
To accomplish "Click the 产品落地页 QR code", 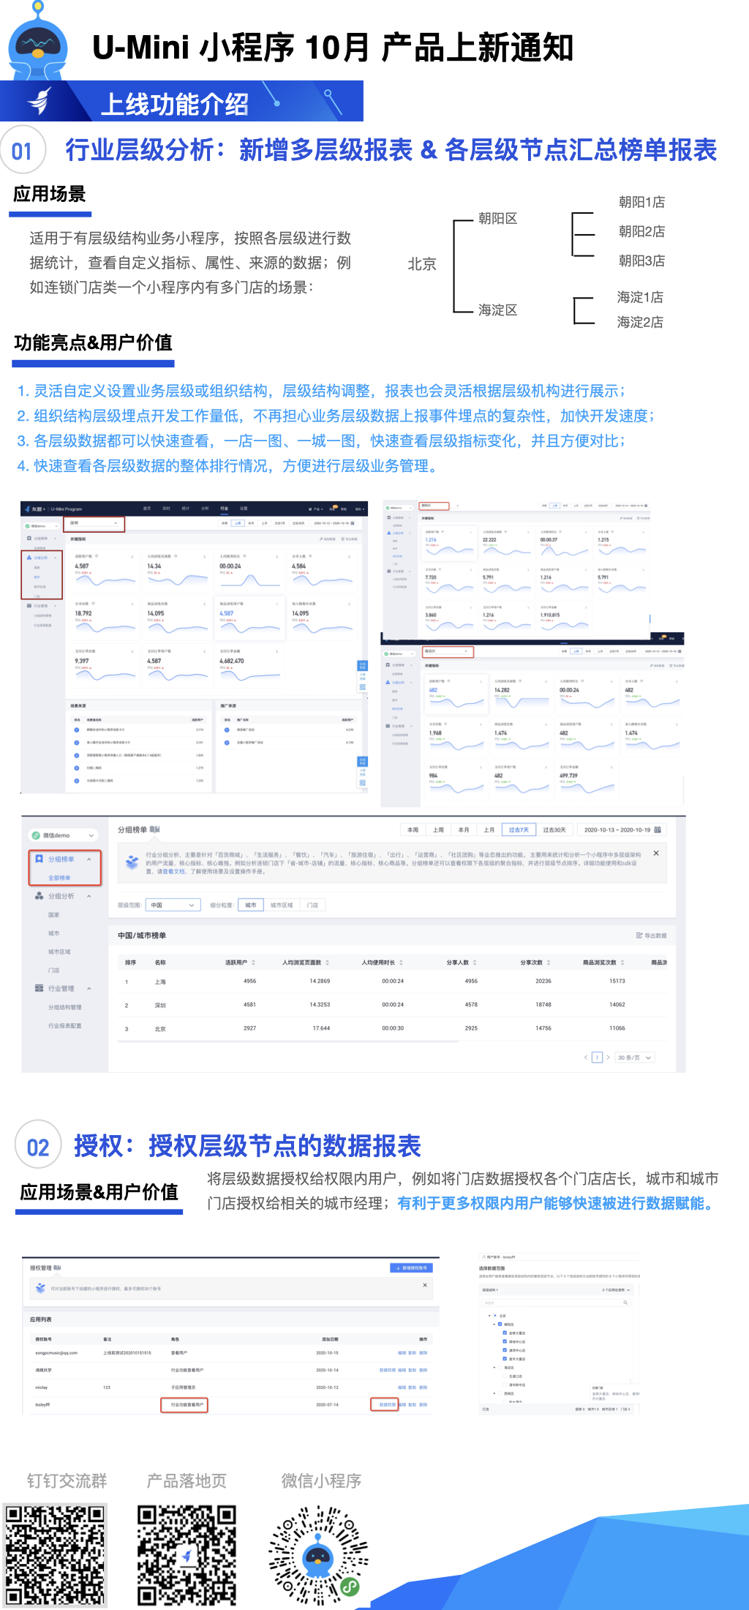I will 187,1555.
